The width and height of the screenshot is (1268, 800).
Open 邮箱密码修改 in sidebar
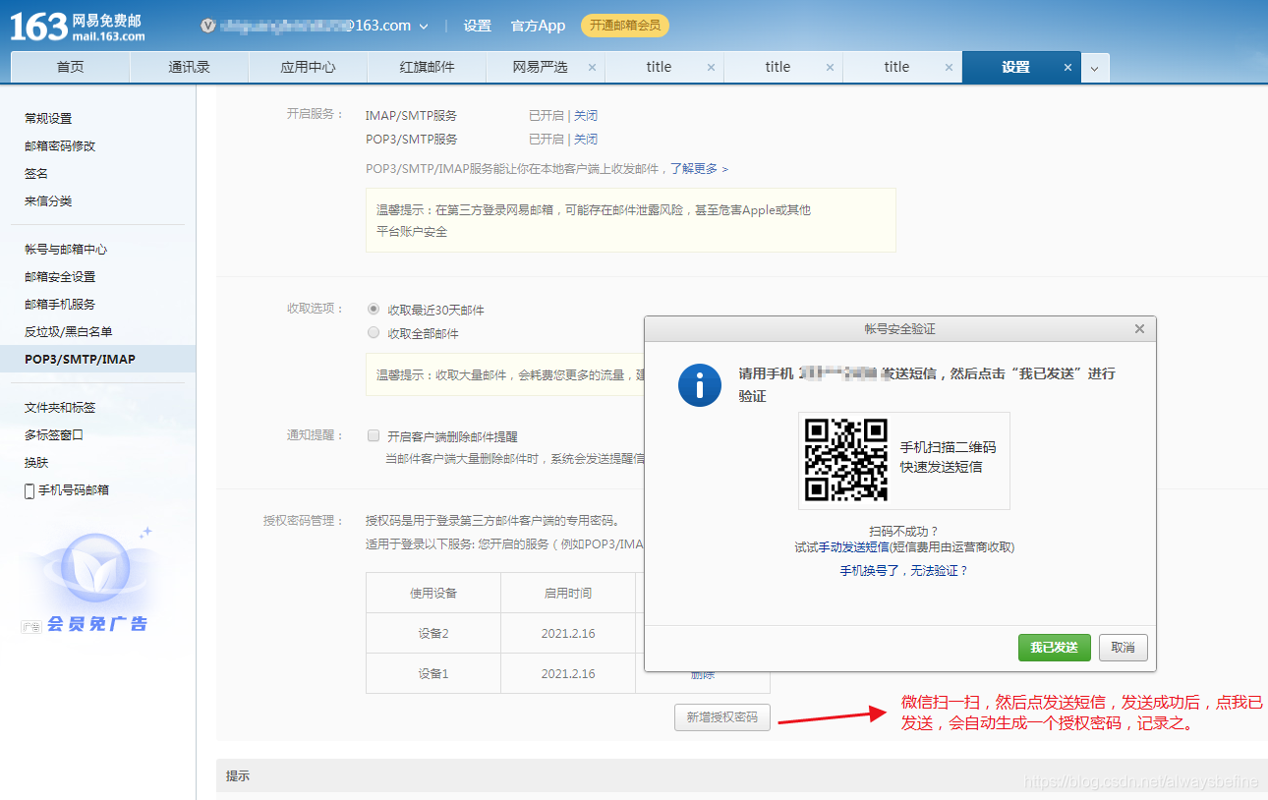coord(60,145)
